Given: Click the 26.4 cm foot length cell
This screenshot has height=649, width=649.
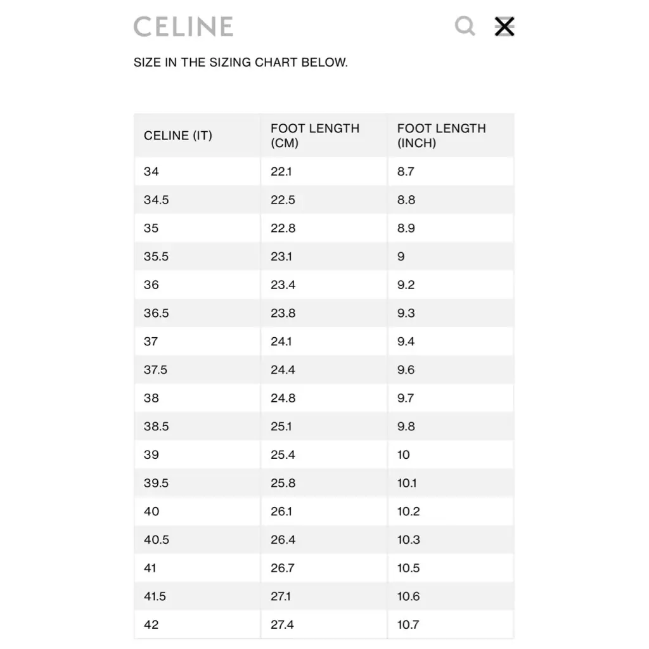Looking at the screenshot, I should click(283, 540).
